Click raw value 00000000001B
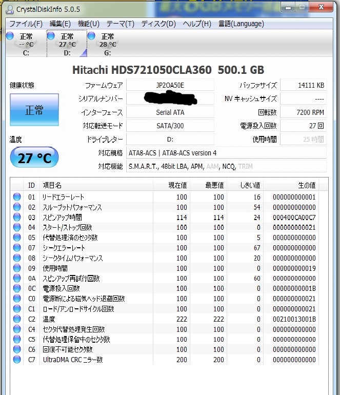 294,288
